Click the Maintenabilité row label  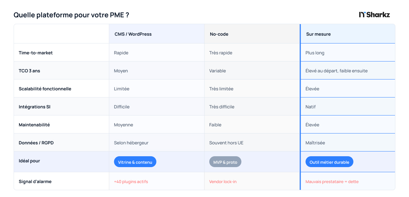[x=34, y=125]
